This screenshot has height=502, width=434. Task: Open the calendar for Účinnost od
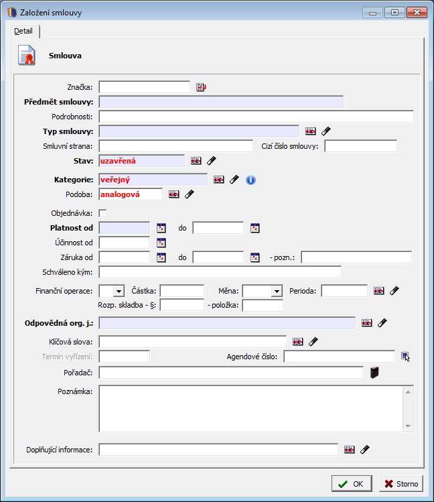pos(161,243)
